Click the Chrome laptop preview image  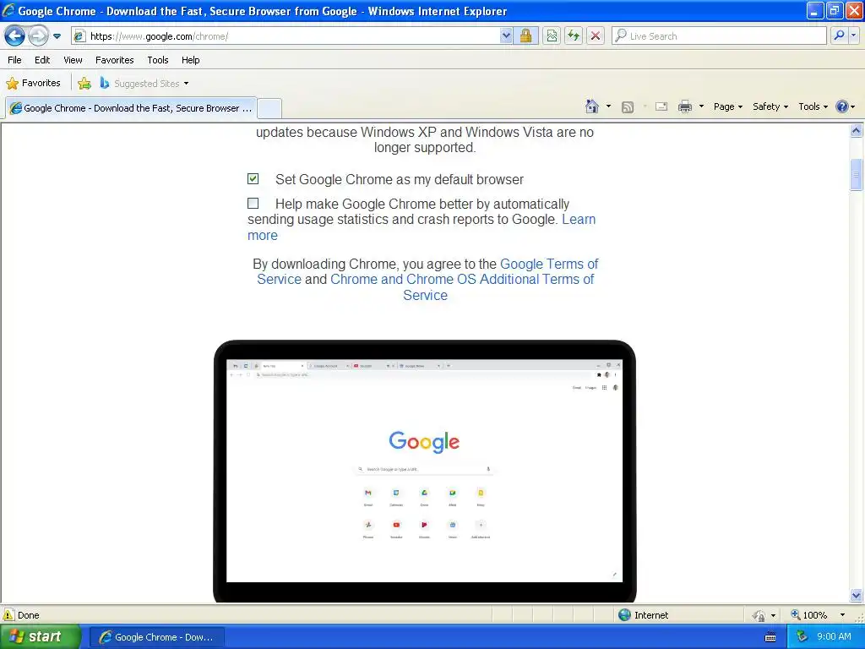pyautogui.click(x=424, y=472)
